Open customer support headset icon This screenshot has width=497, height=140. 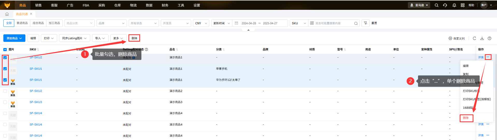tap(445, 5)
